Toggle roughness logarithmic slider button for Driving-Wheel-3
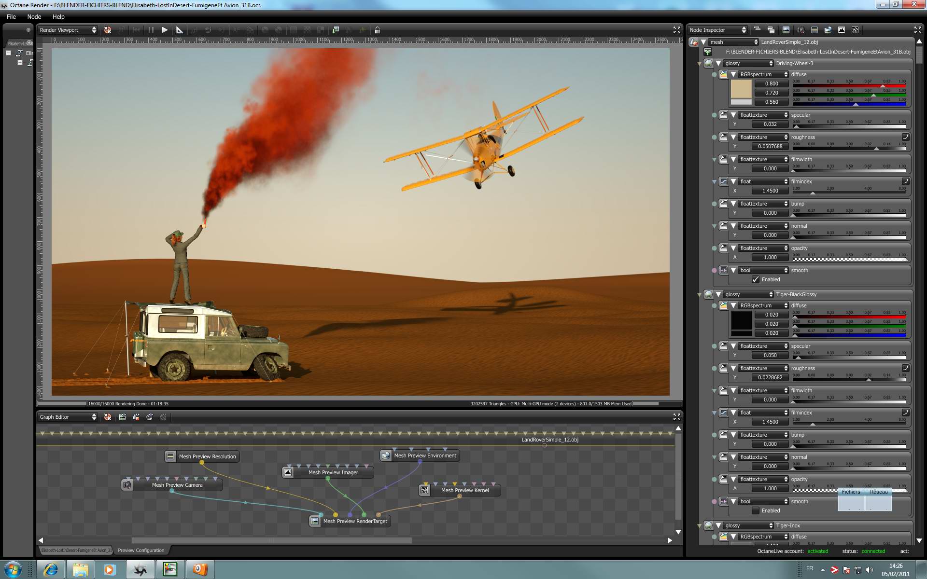The height and width of the screenshot is (579, 927). click(905, 137)
